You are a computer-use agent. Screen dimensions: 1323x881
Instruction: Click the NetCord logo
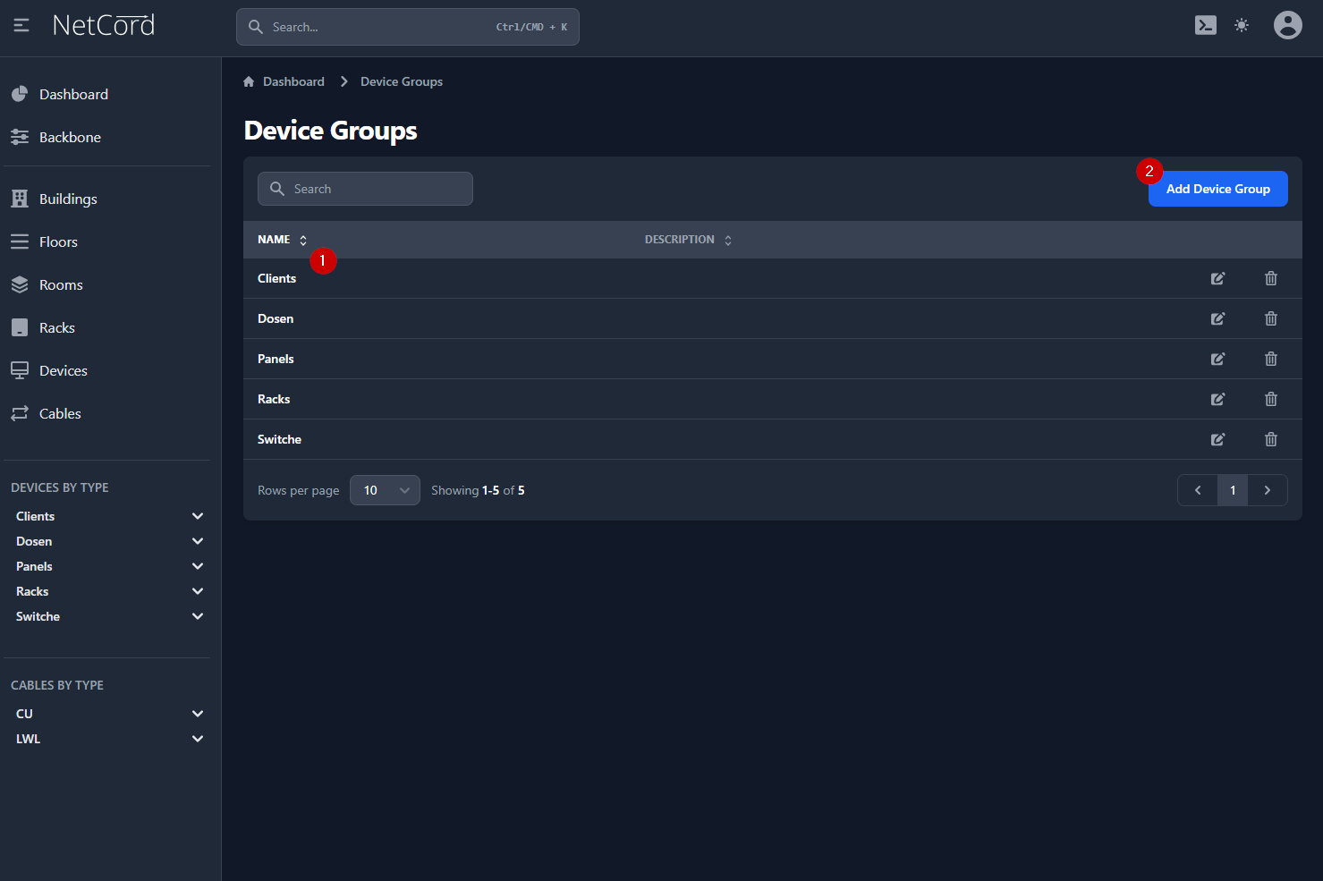[104, 25]
